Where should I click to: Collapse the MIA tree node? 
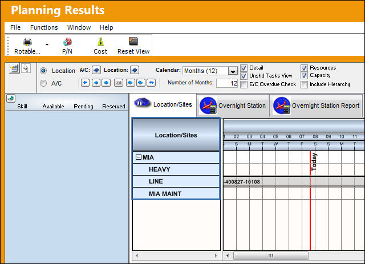(138, 157)
